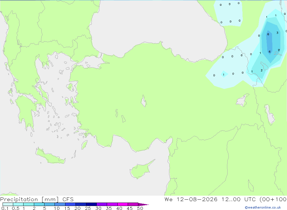287x210 pixels.
Task: Pick the 10–15 mm legend color swatch
Action: [60, 204]
